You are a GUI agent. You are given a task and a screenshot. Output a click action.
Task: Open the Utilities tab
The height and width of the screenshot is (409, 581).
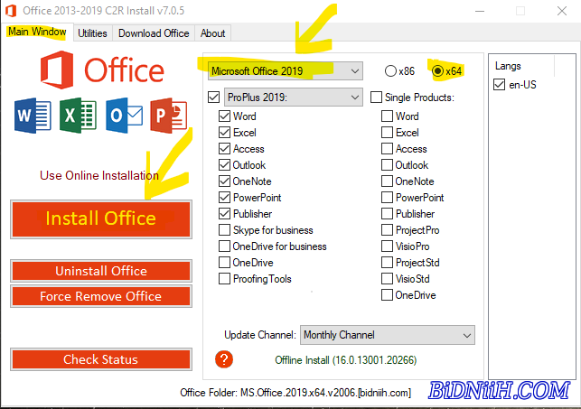coord(92,33)
